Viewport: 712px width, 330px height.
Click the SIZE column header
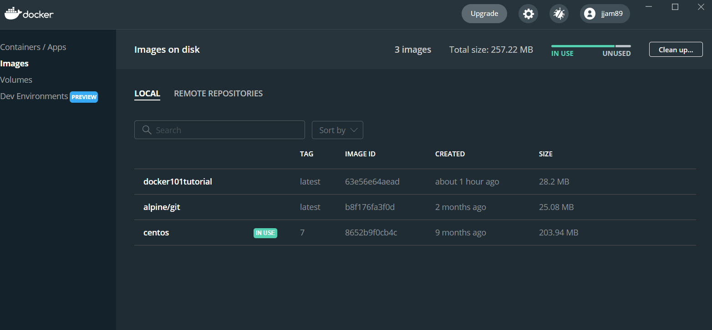point(546,154)
